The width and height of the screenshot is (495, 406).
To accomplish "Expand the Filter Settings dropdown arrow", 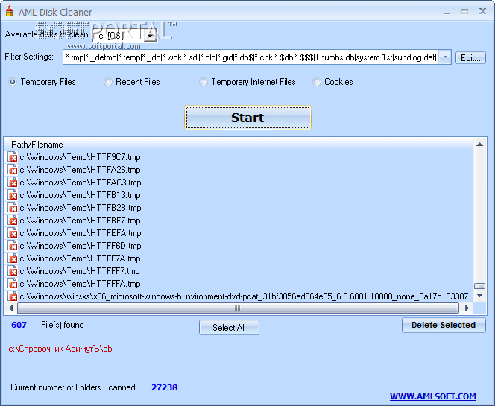I will tap(445, 57).
